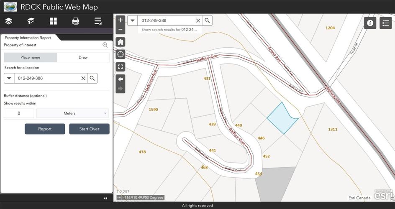Click the Print icon
395x209 pixels.
point(76,21)
